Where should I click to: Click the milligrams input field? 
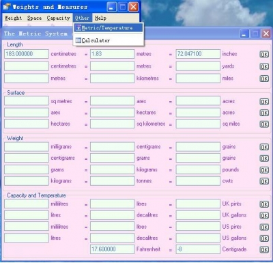click(27, 147)
